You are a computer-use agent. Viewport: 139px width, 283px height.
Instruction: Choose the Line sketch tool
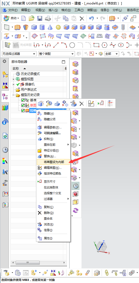tap(56, 45)
